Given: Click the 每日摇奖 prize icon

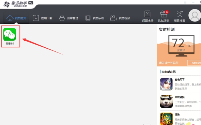Looking at the screenshot, I should pos(180,14).
